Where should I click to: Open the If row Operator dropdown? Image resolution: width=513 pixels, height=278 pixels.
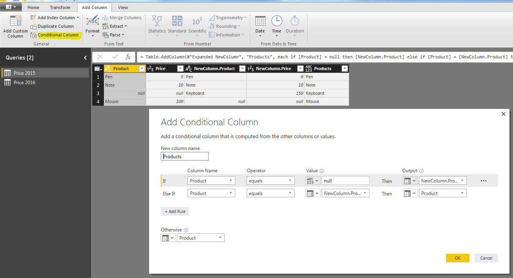point(271,181)
